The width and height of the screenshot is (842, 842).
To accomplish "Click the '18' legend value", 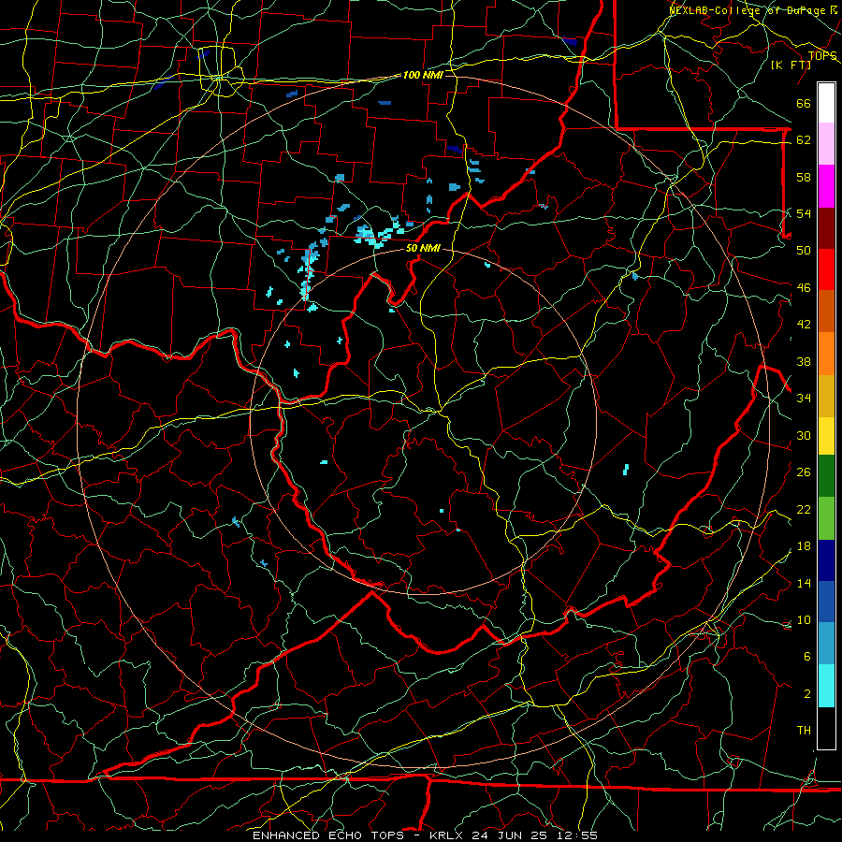I will click(x=804, y=546).
